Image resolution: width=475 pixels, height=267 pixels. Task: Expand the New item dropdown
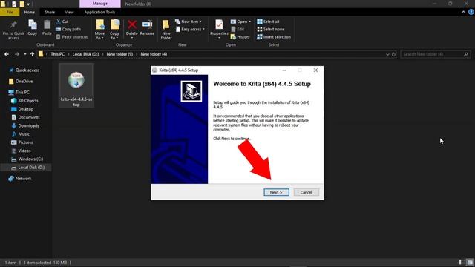188,22
